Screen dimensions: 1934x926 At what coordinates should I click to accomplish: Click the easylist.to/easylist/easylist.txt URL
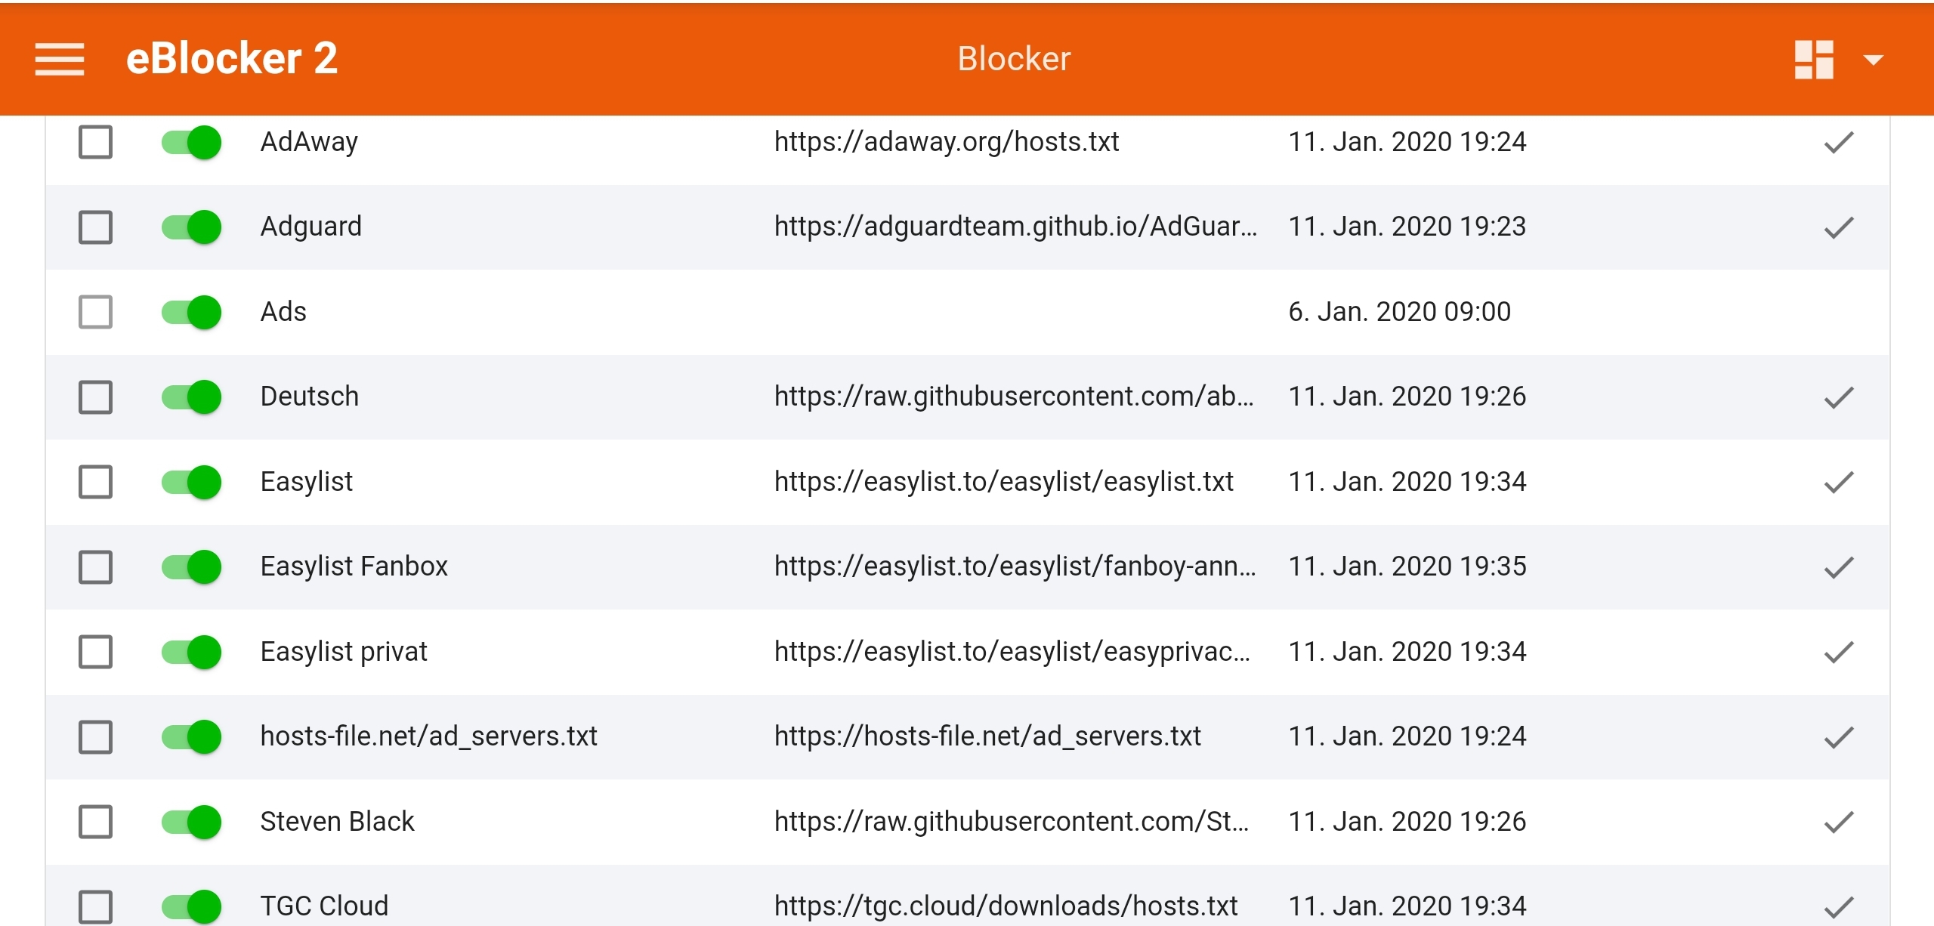[1003, 482]
